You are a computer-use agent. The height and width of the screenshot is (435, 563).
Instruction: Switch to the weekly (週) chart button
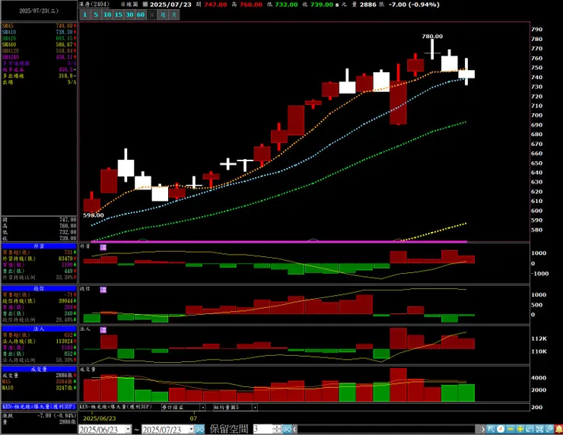click(x=163, y=14)
